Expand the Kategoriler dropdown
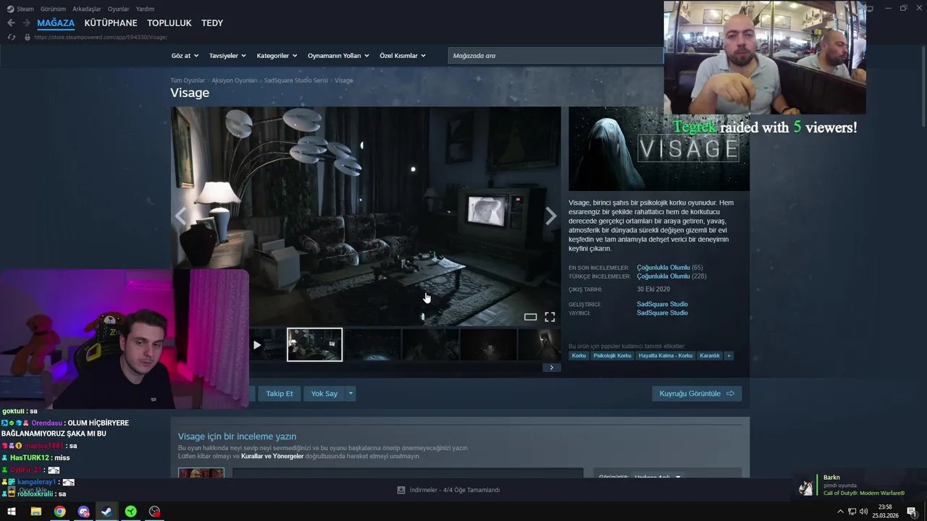This screenshot has height=521, width=927. tap(277, 56)
